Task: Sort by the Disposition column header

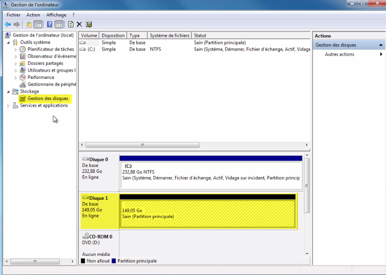Action: tap(113, 36)
